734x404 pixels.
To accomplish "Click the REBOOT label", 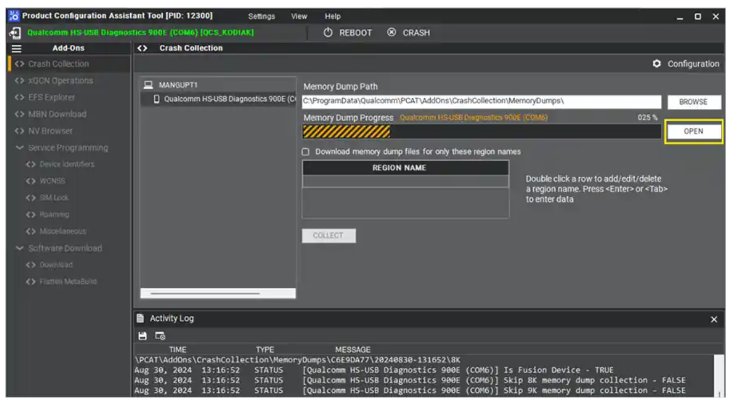I will coord(356,33).
